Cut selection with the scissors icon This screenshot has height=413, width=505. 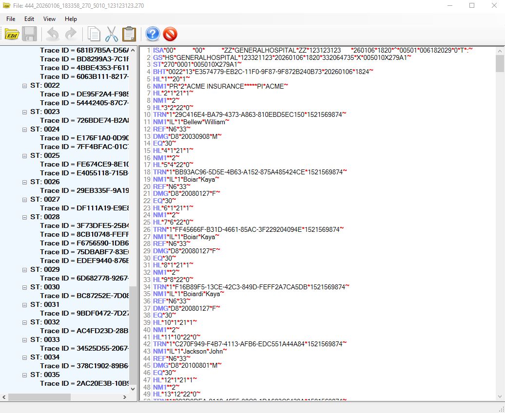(112, 34)
